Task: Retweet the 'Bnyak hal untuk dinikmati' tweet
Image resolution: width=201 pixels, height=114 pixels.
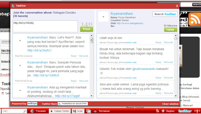Action: (x=168, y=62)
